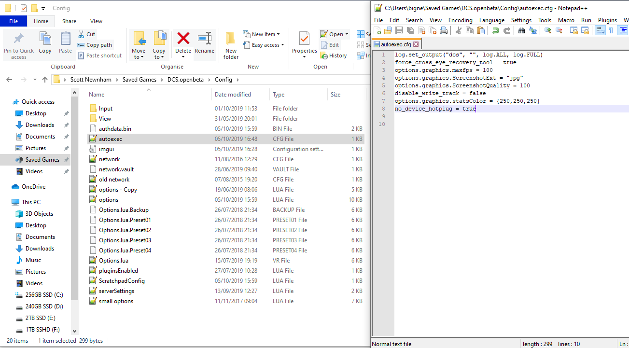Click History in the Open group
Screen dimensions: 629x348
click(334, 56)
